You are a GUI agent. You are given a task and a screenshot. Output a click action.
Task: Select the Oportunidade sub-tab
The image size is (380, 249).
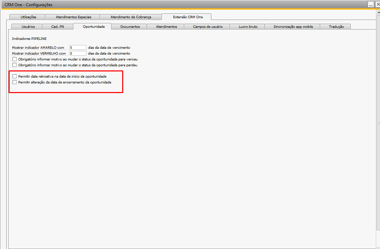[x=92, y=26]
